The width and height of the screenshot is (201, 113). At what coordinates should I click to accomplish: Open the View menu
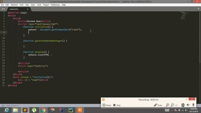(x=27, y=5)
